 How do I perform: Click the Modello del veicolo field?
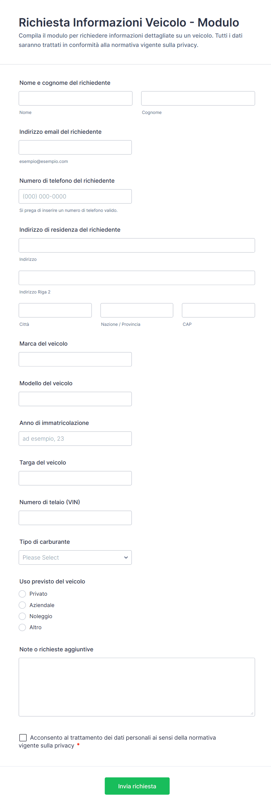[x=75, y=399]
